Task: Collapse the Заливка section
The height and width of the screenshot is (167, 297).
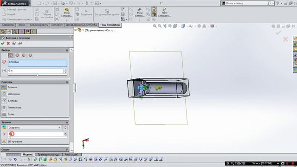Action: 67,122
